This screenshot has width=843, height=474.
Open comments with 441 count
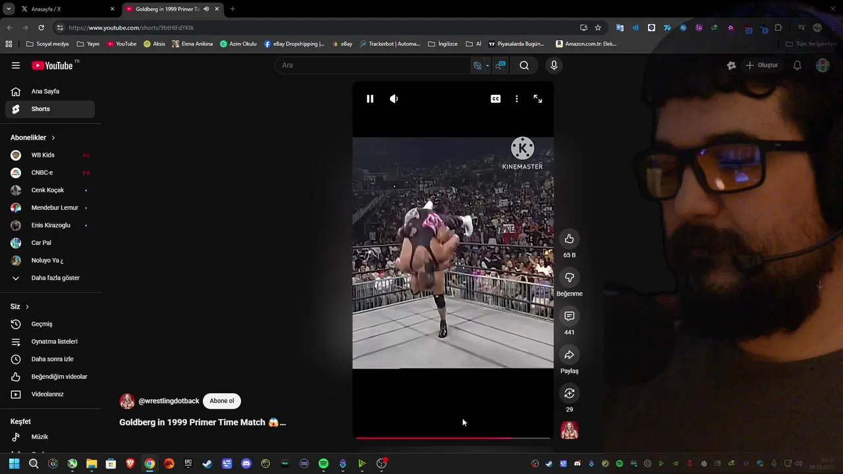coord(570,316)
